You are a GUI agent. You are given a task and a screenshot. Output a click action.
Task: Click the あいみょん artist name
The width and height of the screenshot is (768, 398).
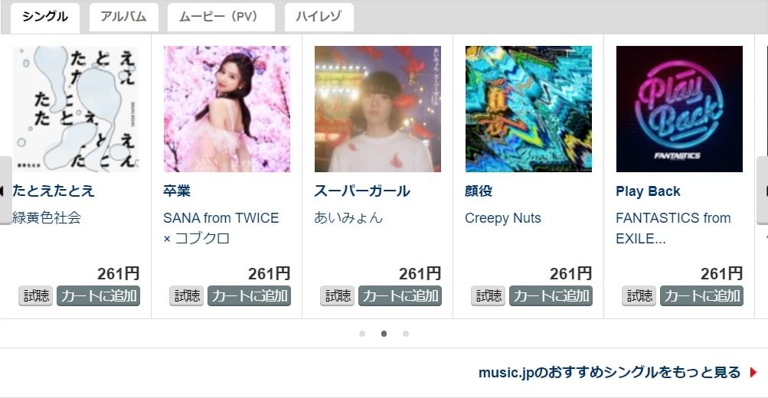348,218
